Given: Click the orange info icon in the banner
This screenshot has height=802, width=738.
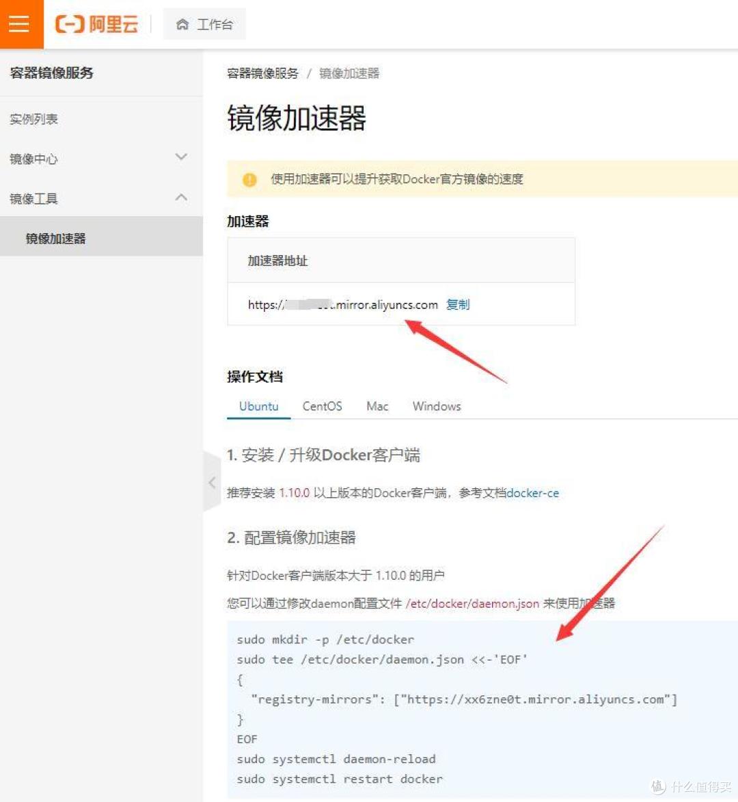Looking at the screenshot, I should click(249, 180).
